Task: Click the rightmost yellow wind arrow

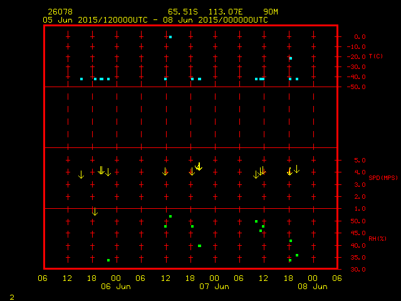Action: point(296,169)
